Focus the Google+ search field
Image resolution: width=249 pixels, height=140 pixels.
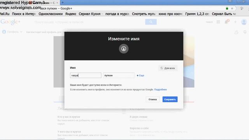pos(89,22)
